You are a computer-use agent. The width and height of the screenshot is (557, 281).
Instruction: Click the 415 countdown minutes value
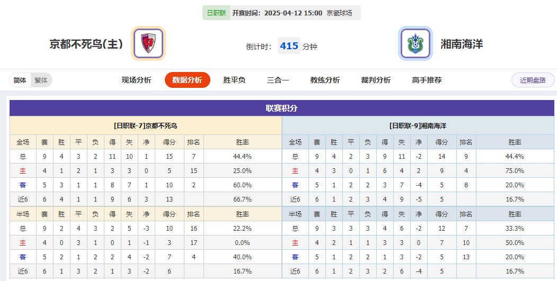(x=289, y=46)
